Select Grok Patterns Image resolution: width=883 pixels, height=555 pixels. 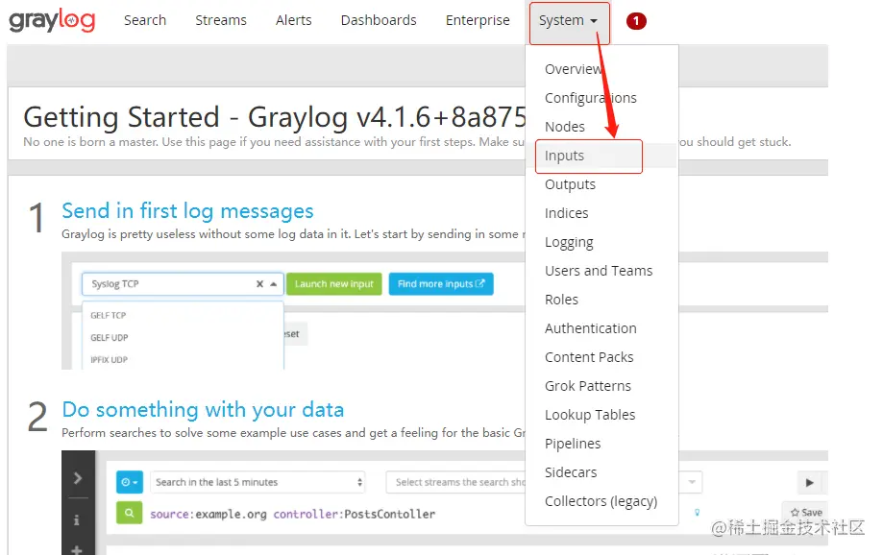point(588,386)
